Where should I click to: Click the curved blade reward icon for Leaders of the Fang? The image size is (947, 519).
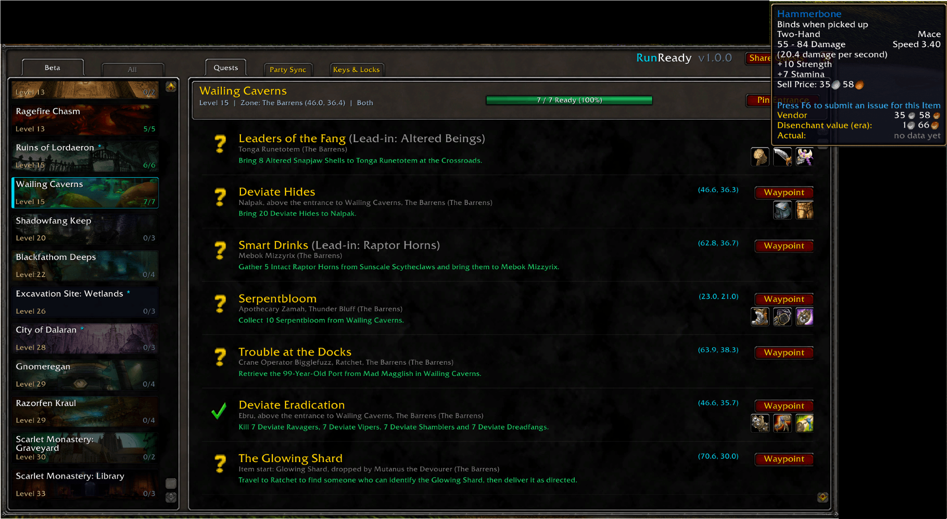point(783,157)
